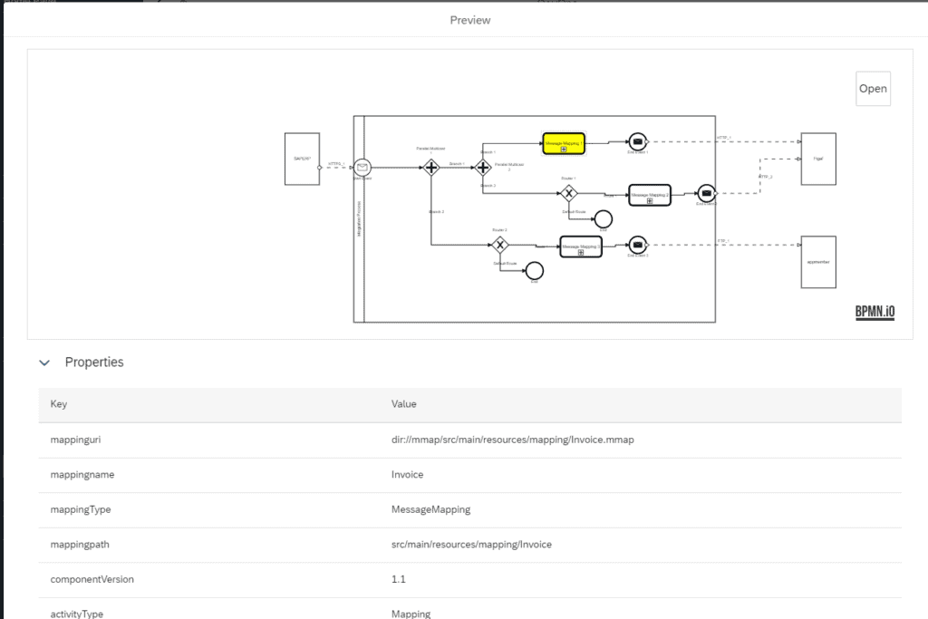The height and width of the screenshot is (619, 928).
Task: Collapse the Properties section chevron
Action: (x=44, y=363)
